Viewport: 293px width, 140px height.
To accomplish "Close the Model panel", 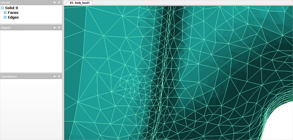I will pyautogui.click(x=59, y=2).
